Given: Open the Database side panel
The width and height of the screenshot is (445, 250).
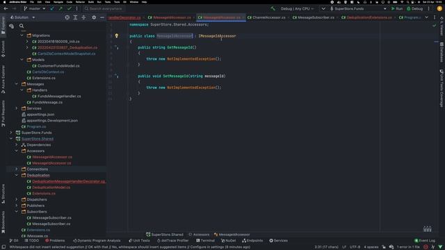Looking at the screenshot, I should (442, 52).
